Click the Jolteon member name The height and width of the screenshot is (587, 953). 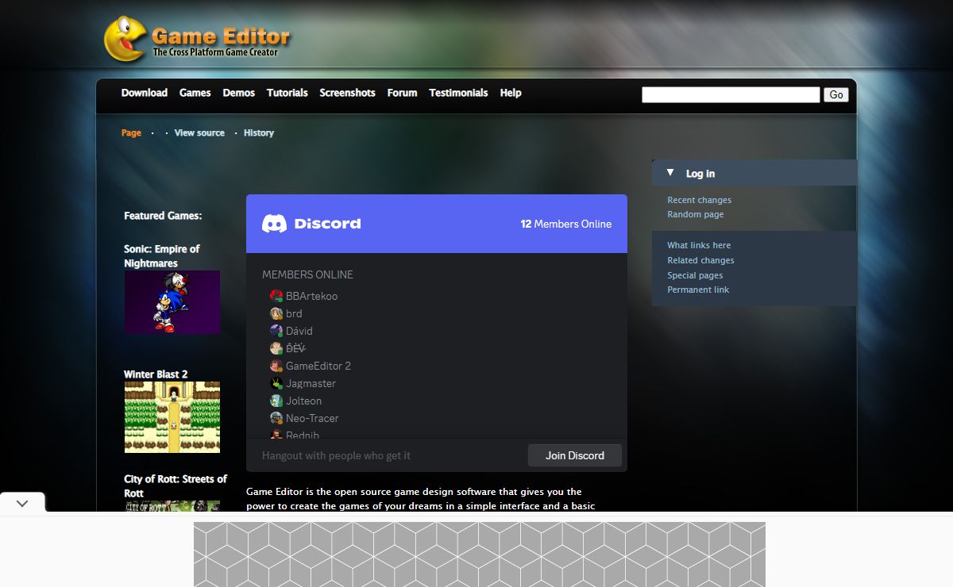[x=303, y=401]
